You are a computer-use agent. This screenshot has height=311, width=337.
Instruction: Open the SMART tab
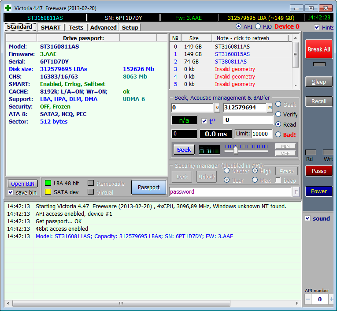(51, 27)
